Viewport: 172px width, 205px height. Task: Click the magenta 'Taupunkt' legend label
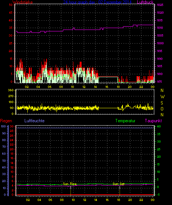coord(153,121)
